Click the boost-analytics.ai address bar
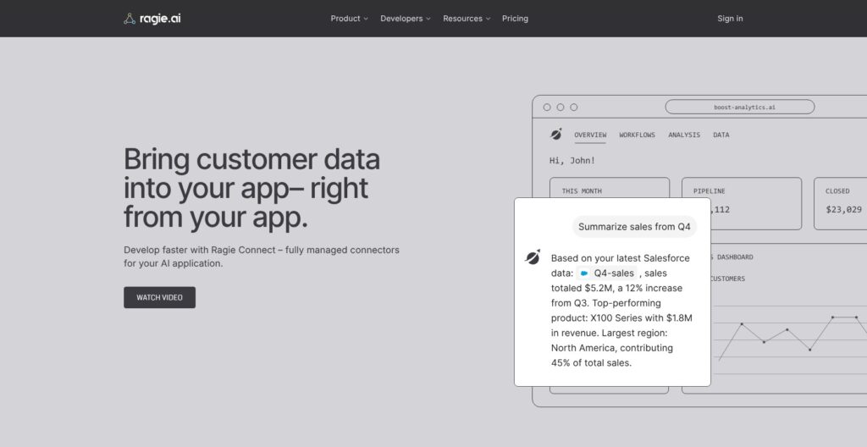This screenshot has width=867, height=447. click(739, 107)
